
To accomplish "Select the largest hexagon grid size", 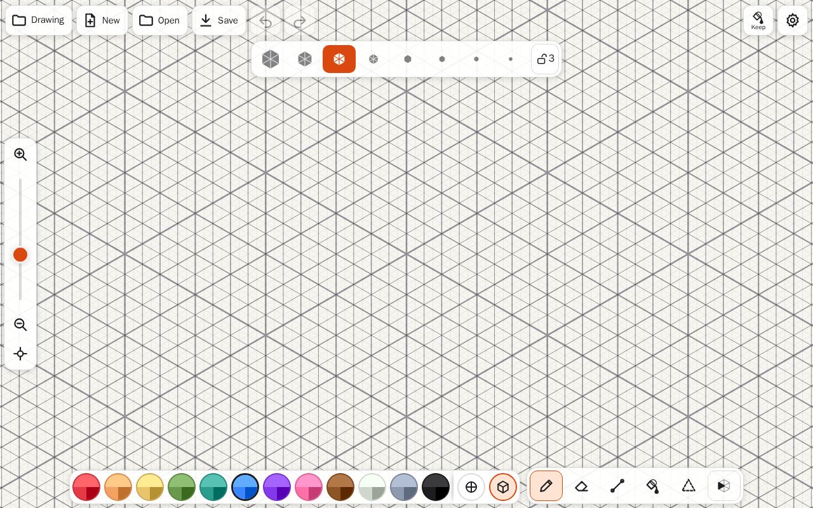I will [x=271, y=59].
